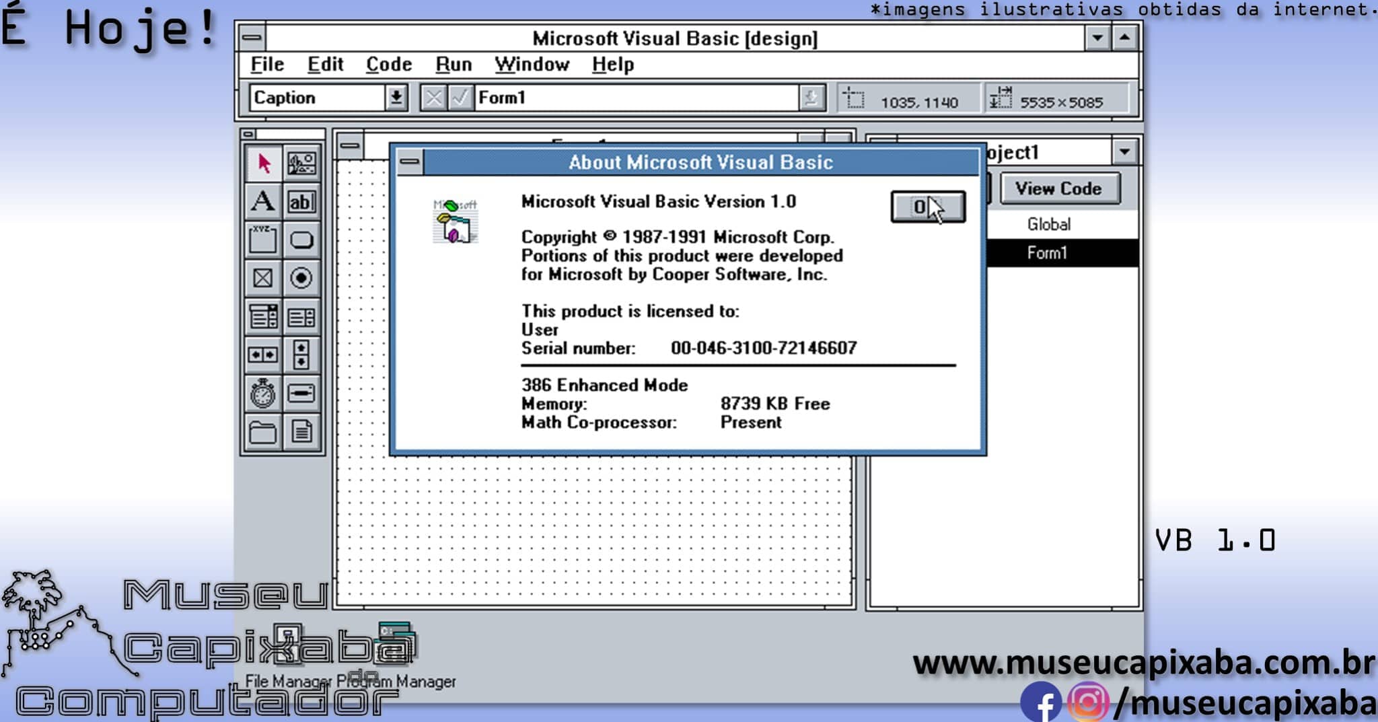Click the checkmark accept button beside the settings box
This screenshot has width=1378, height=722.
tap(460, 98)
